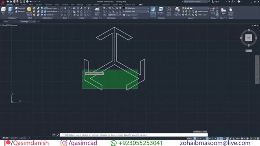The width and height of the screenshot is (260, 146).
Task: Click the Separate solid editing tool
Action: tap(49, 15)
